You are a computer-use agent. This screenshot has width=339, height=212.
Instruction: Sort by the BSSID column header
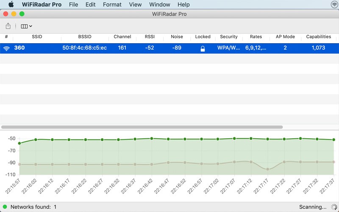tap(85, 36)
